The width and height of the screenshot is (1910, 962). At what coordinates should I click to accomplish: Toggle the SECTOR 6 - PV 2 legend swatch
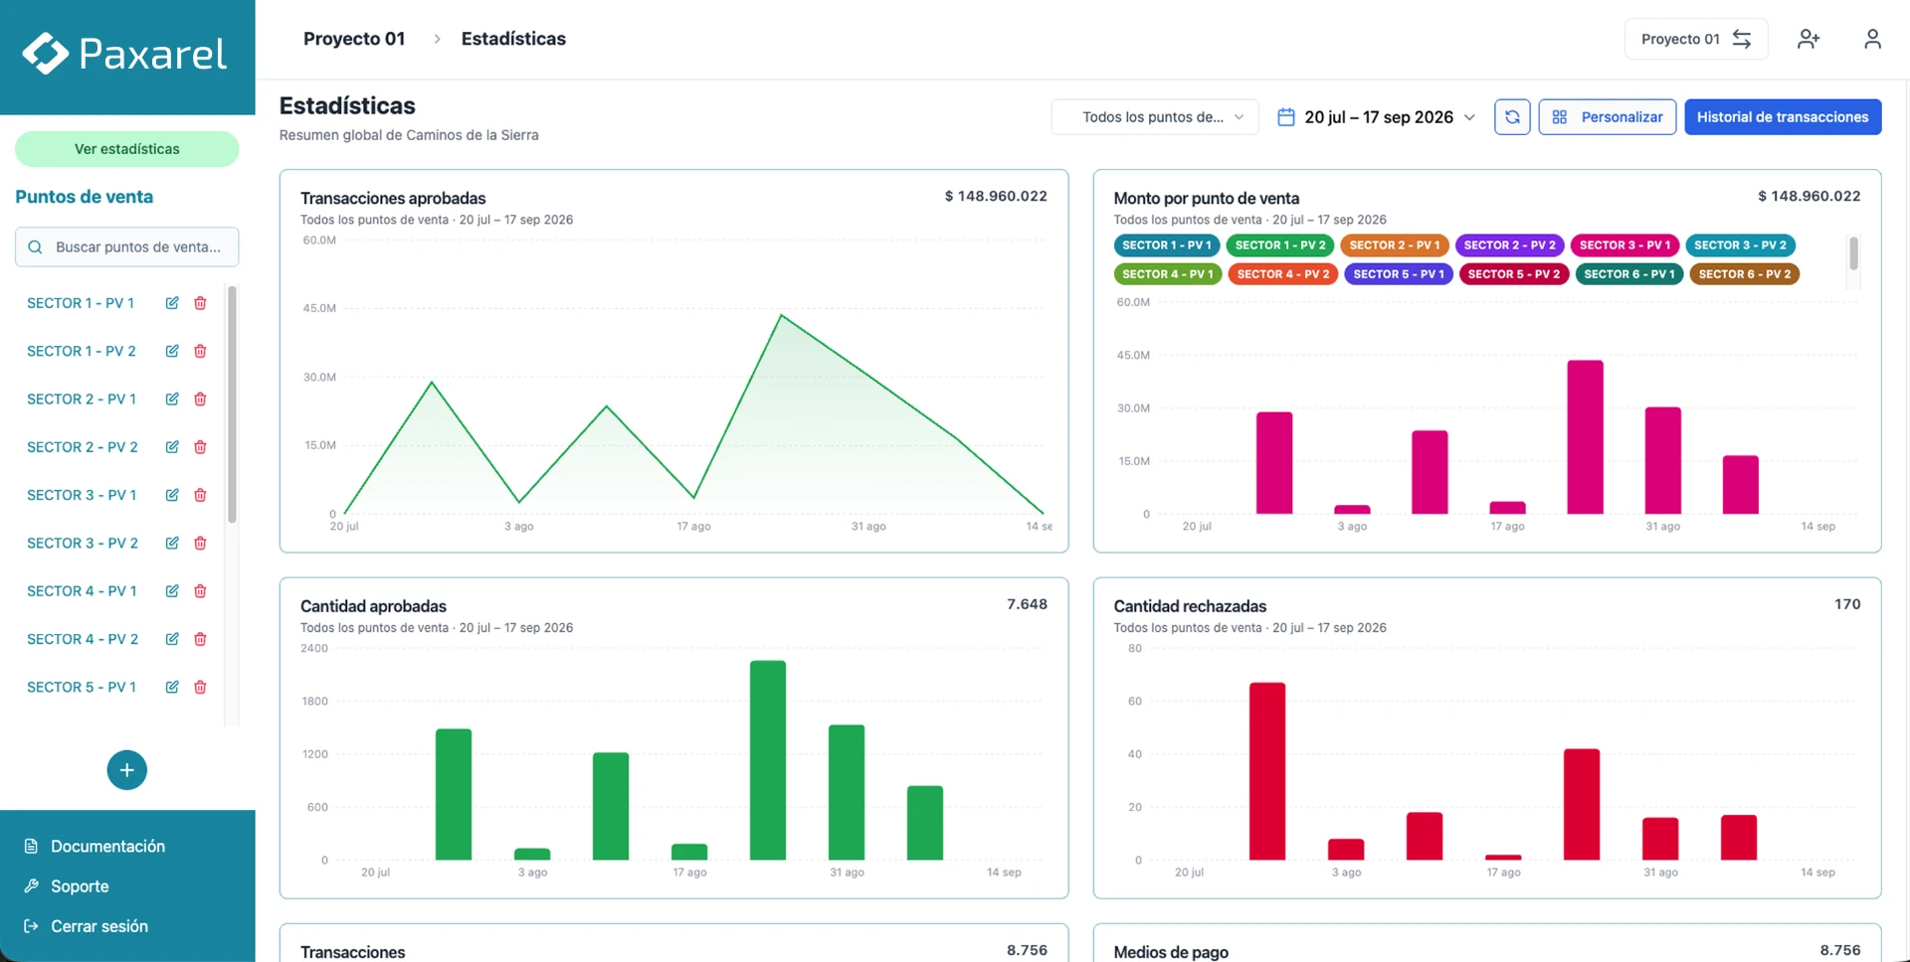tap(1744, 274)
